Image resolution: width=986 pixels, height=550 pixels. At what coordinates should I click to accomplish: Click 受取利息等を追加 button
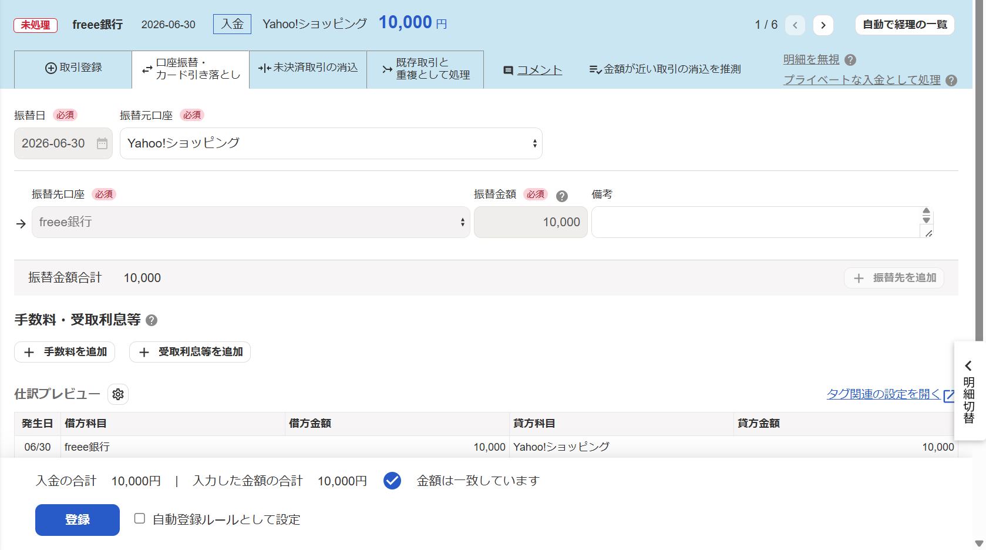190,352
